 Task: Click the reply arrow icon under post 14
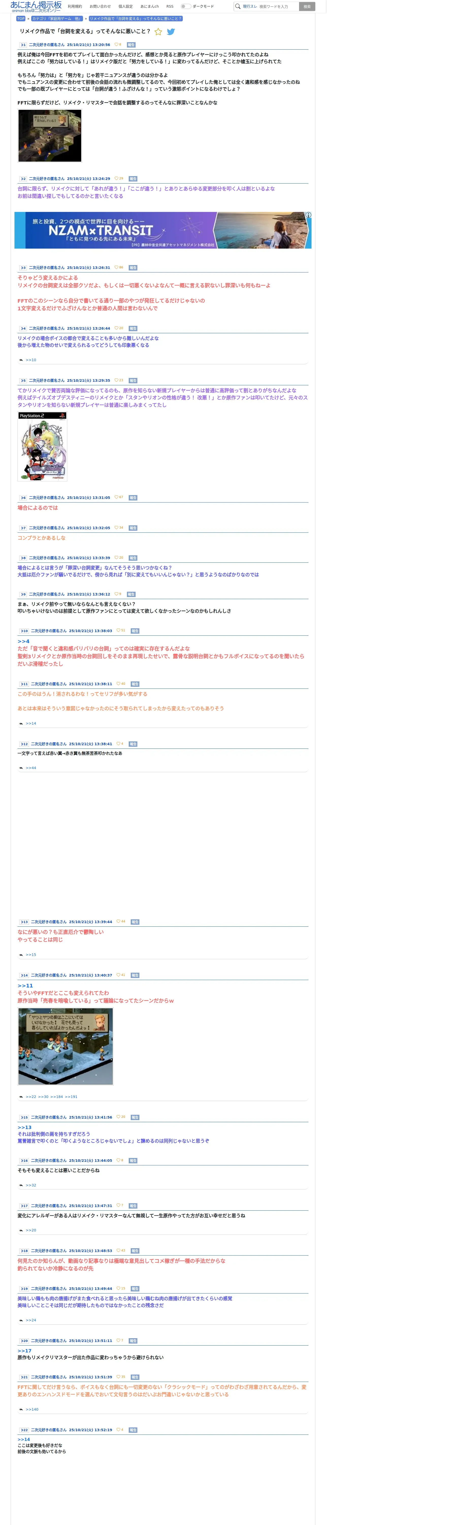pos(21,1097)
